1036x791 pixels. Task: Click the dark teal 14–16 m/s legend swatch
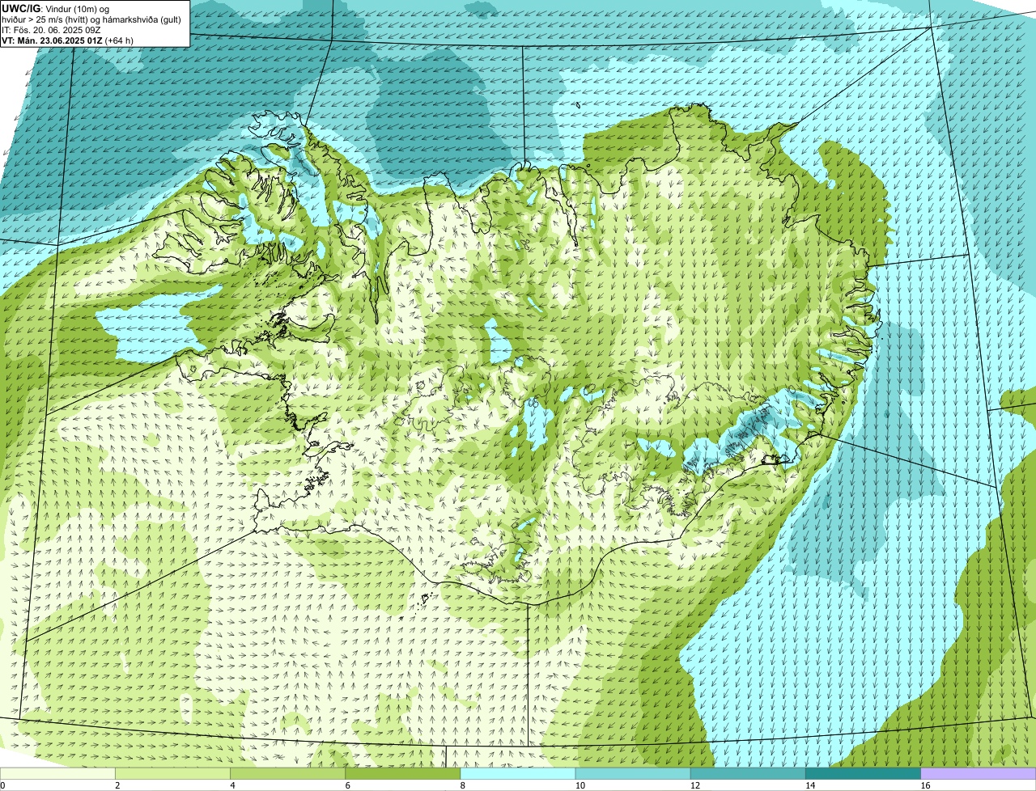[x=863, y=773]
